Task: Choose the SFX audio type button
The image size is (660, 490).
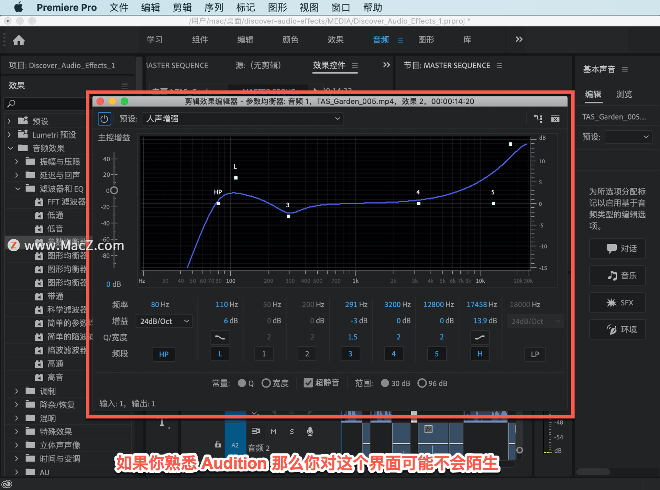Action: (617, 303)
